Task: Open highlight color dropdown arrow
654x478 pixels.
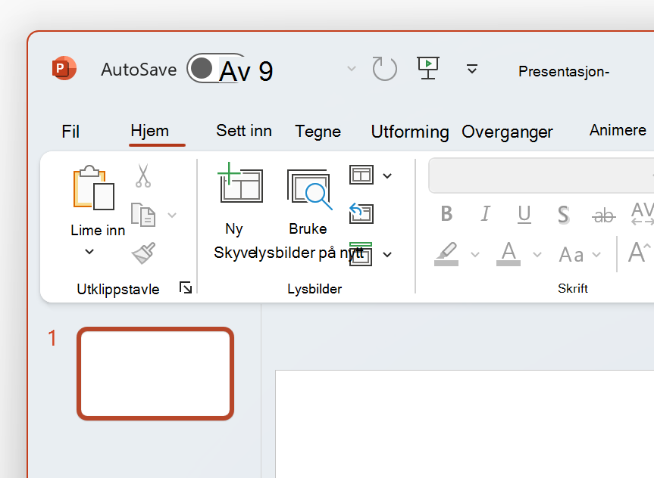Action: [475, 254]
